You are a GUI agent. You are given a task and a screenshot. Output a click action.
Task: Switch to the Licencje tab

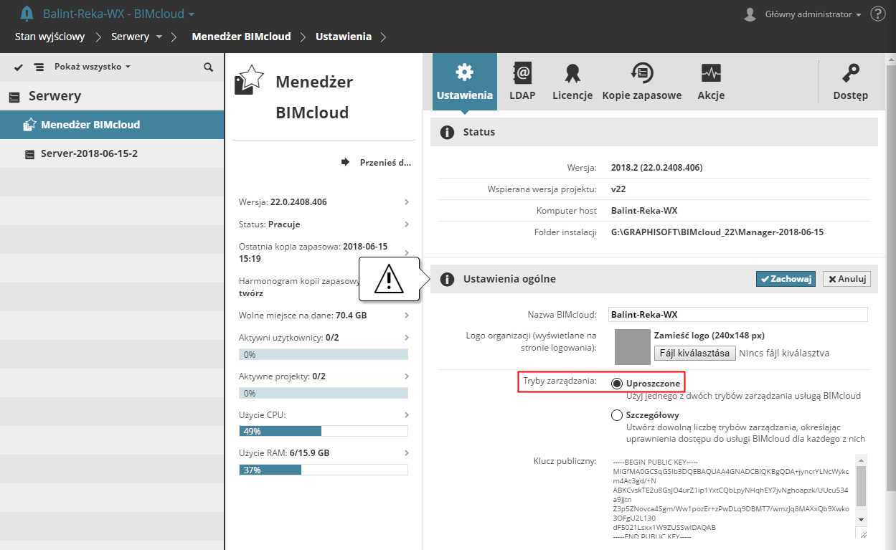click(x=572, y=82)
